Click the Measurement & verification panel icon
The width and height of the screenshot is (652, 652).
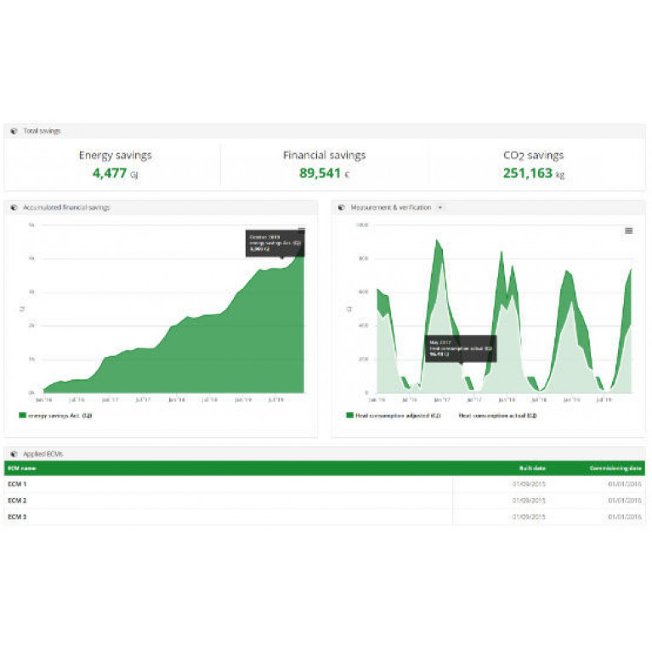pyautogui.click(x=340, y=207)
